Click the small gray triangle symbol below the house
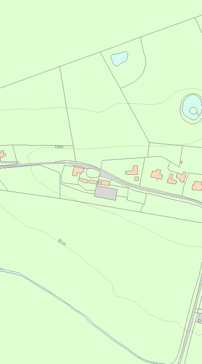The width and height of the screenshot is (202, 364). click(158, 180)
